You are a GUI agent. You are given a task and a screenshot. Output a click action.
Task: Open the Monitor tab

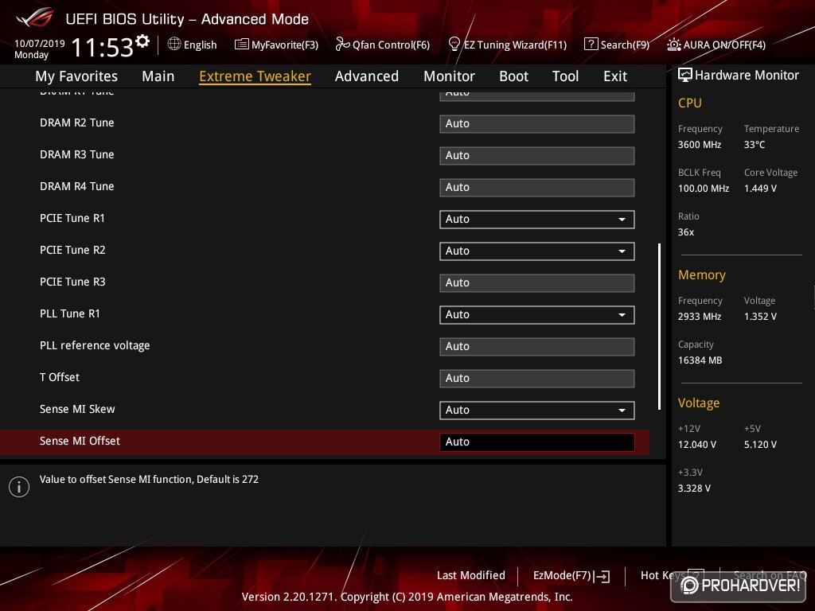point(449,76)
